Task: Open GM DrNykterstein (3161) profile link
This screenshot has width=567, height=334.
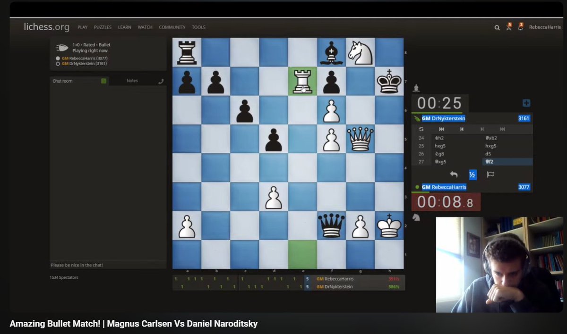Action: (x=85, y=63)
